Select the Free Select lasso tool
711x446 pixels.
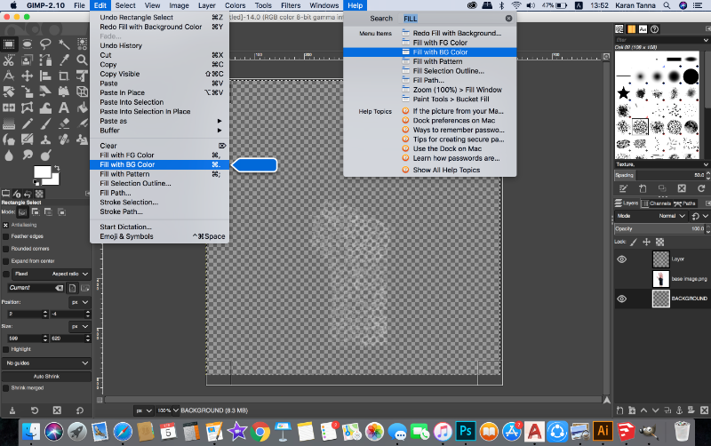click(x=45, y=44)
